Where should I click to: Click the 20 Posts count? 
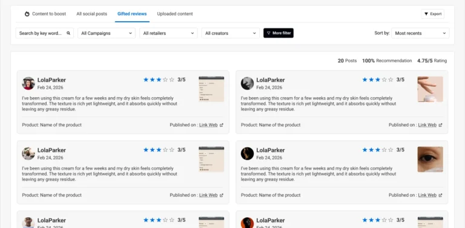click(x=347, y=61)
